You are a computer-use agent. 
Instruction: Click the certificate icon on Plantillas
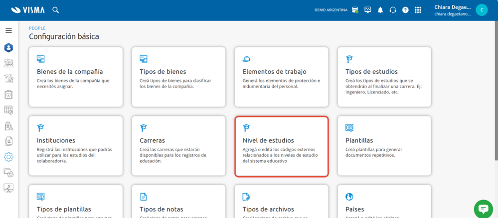click(x=349, y=127)
